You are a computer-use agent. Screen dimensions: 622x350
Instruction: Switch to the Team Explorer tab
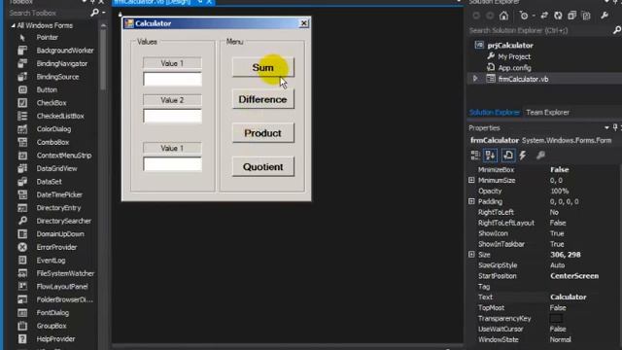tap(547, 113)
